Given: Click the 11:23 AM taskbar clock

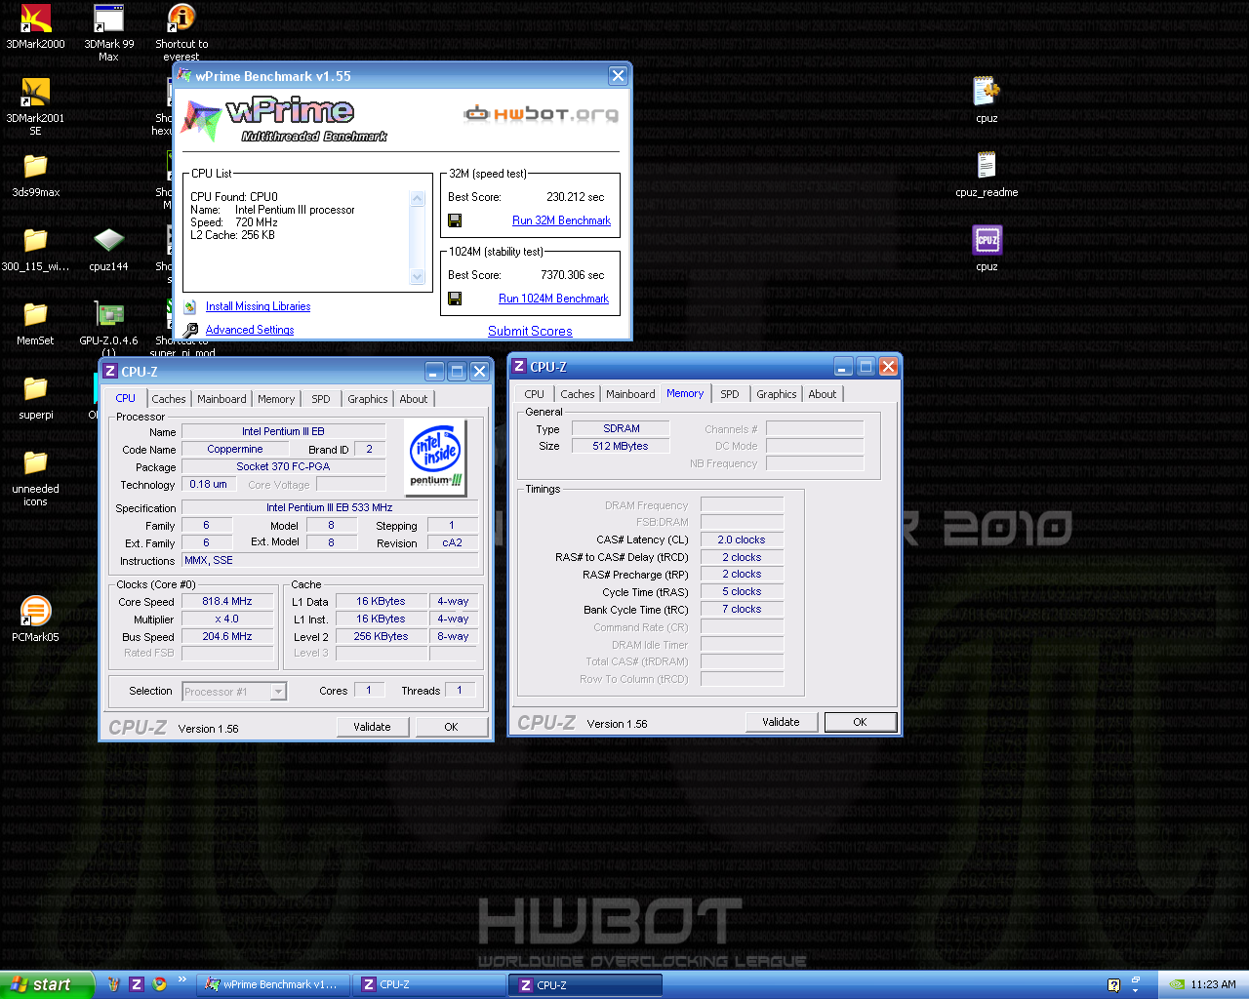Looking at the screenshot, I should pos(1214,984).
